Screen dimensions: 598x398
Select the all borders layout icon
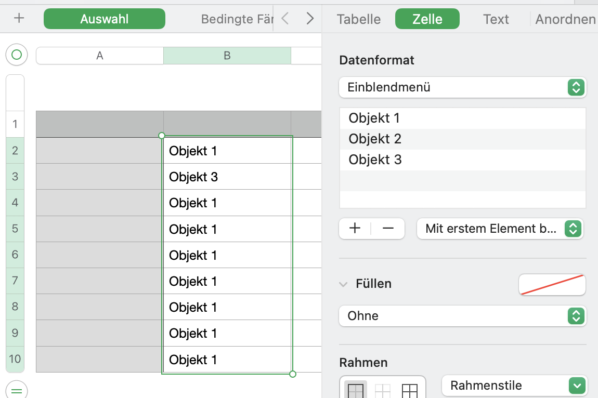pyautogui.click(x=410, y=391)
